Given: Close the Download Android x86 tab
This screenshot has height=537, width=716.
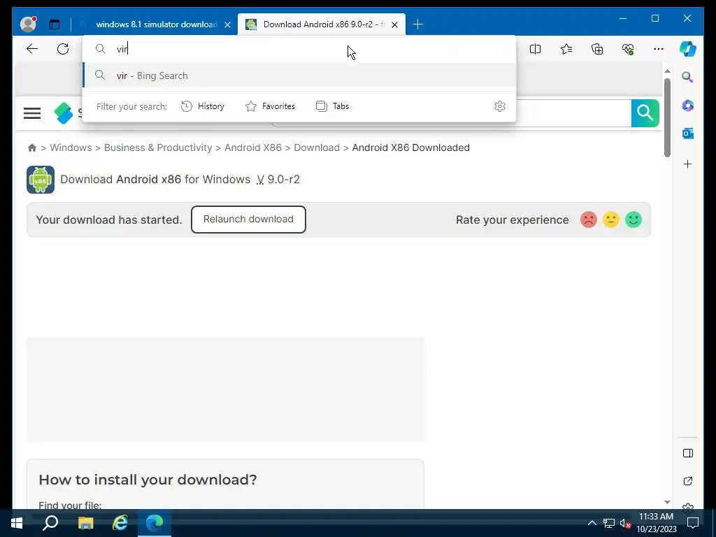Looking at the screenshot, I should coord(395,24).
